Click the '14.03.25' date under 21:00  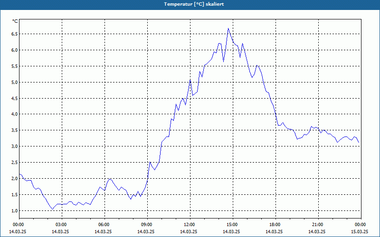tap(317, 231)
